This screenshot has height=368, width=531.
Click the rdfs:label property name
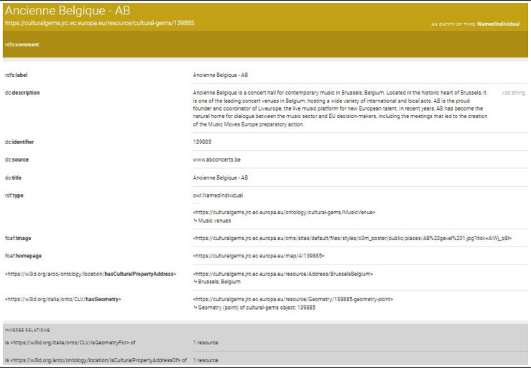point(21,74)
